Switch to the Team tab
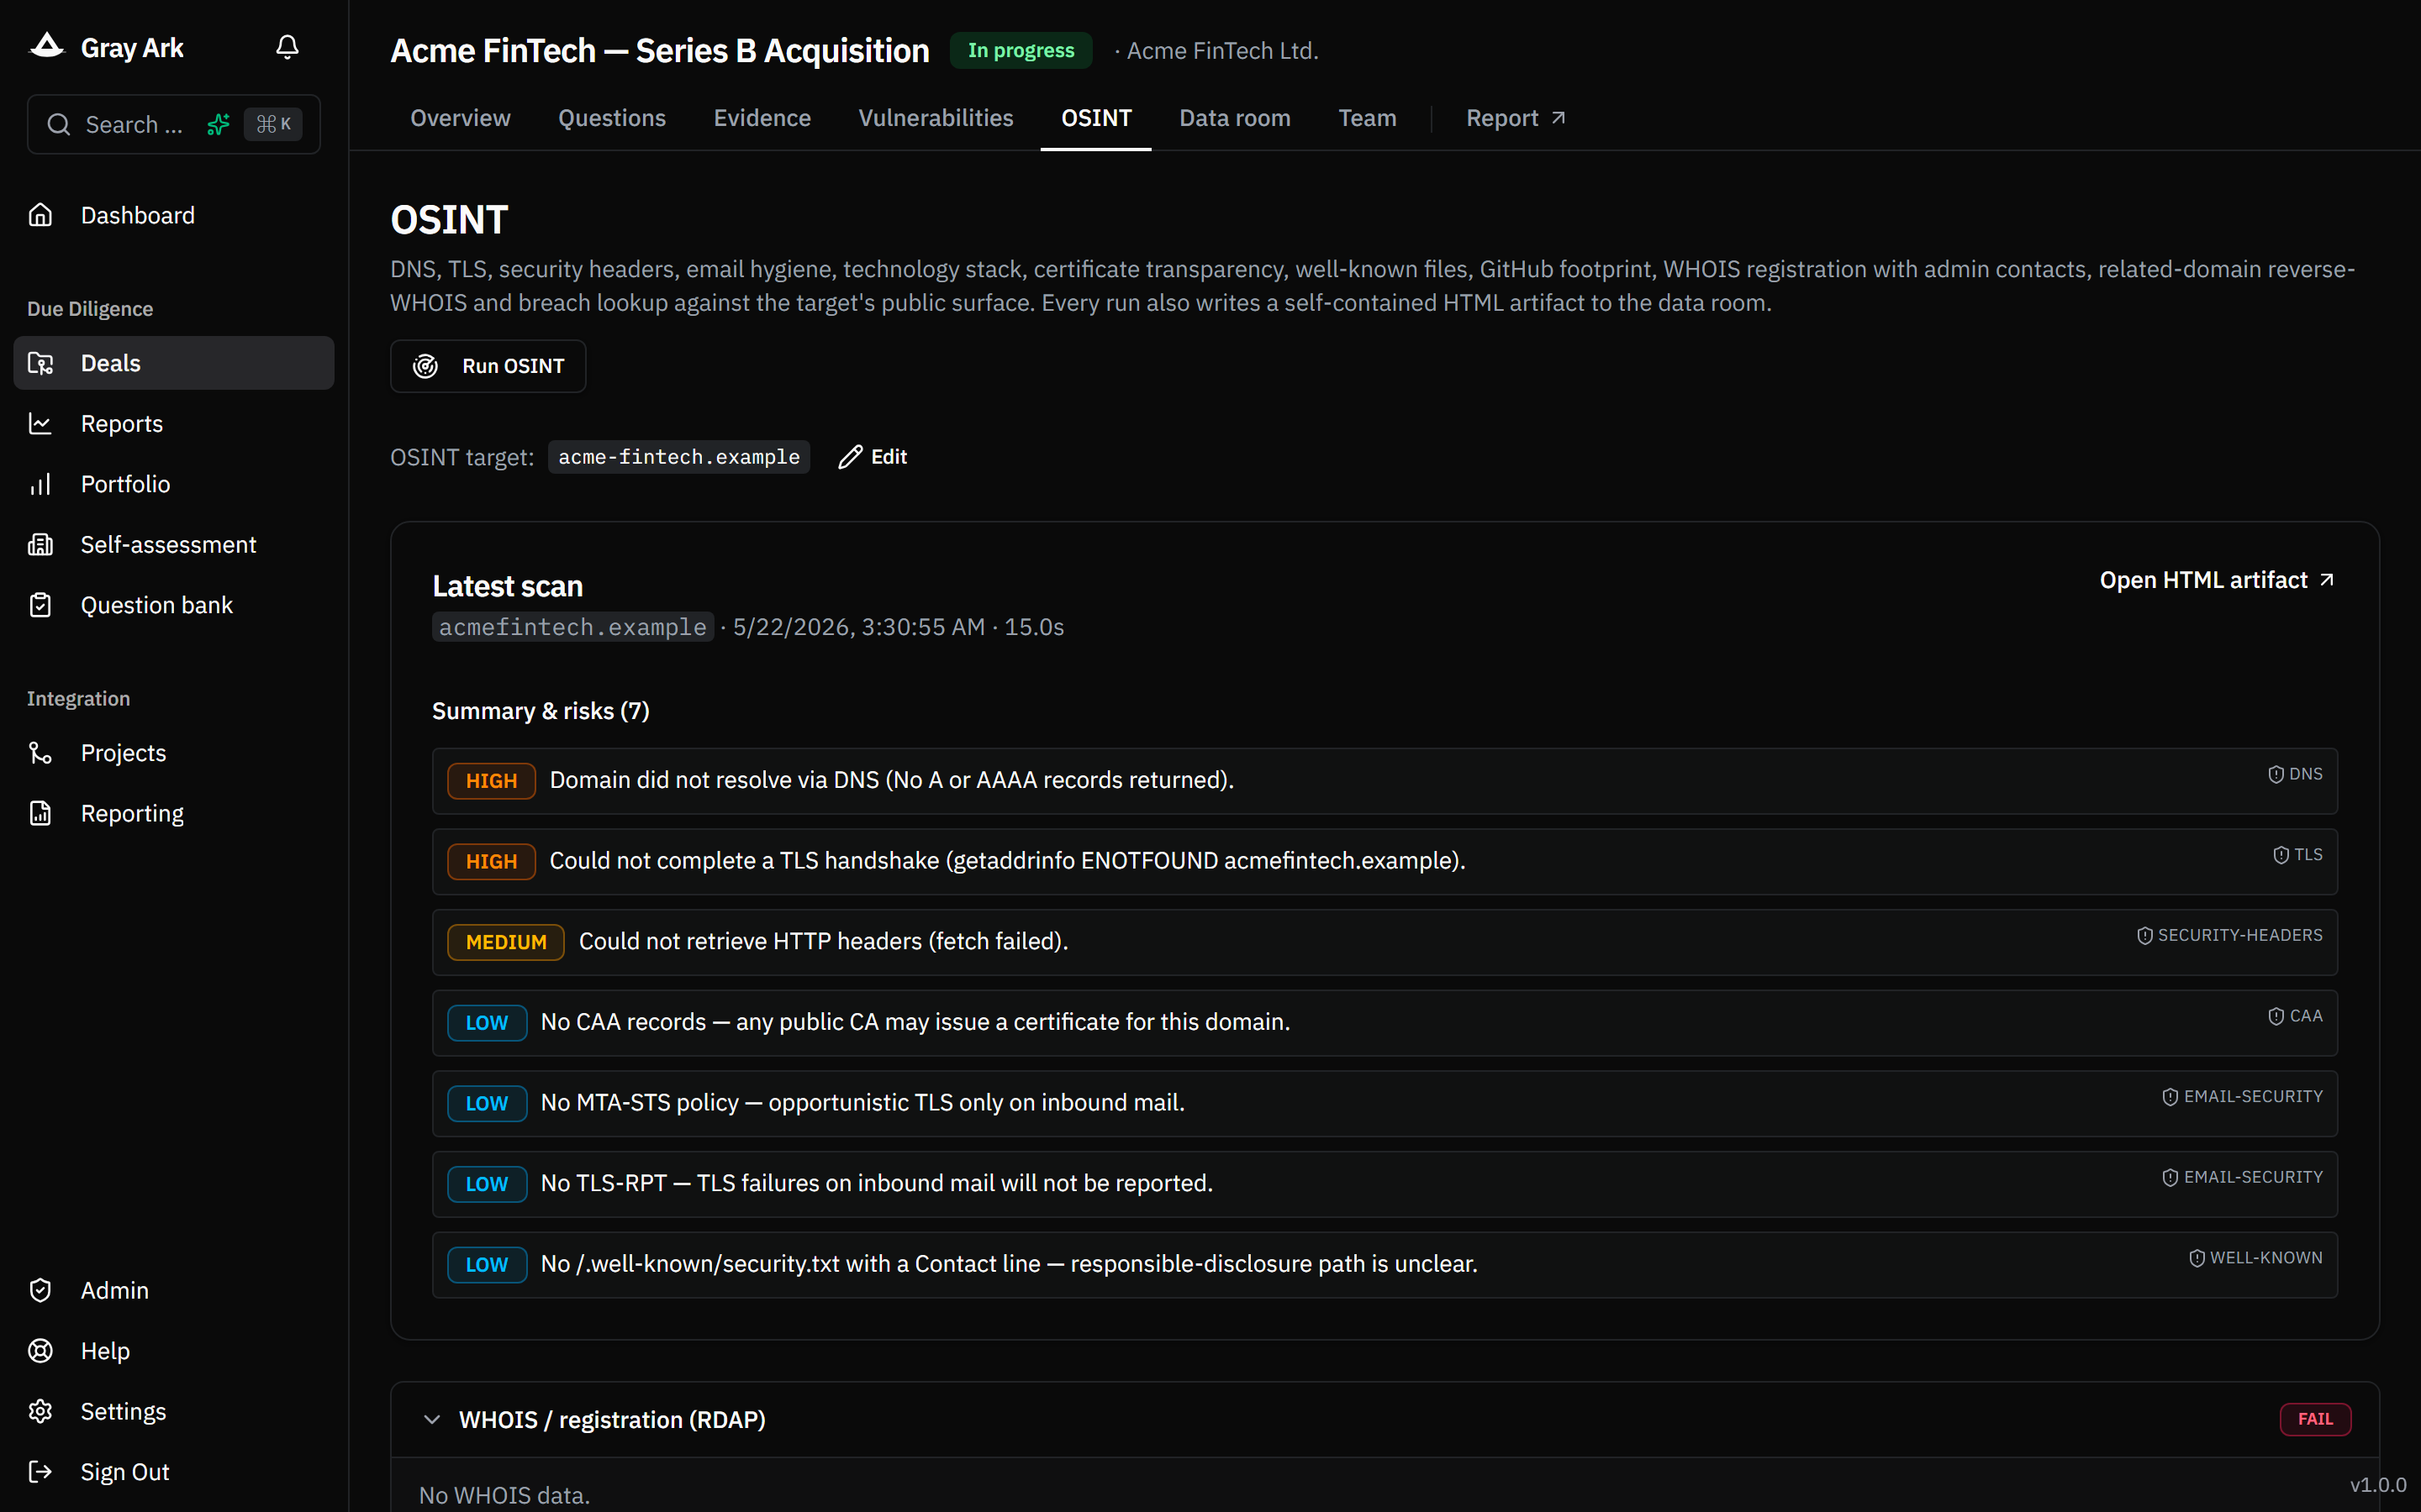2421x1512 pixels. 1368,118
